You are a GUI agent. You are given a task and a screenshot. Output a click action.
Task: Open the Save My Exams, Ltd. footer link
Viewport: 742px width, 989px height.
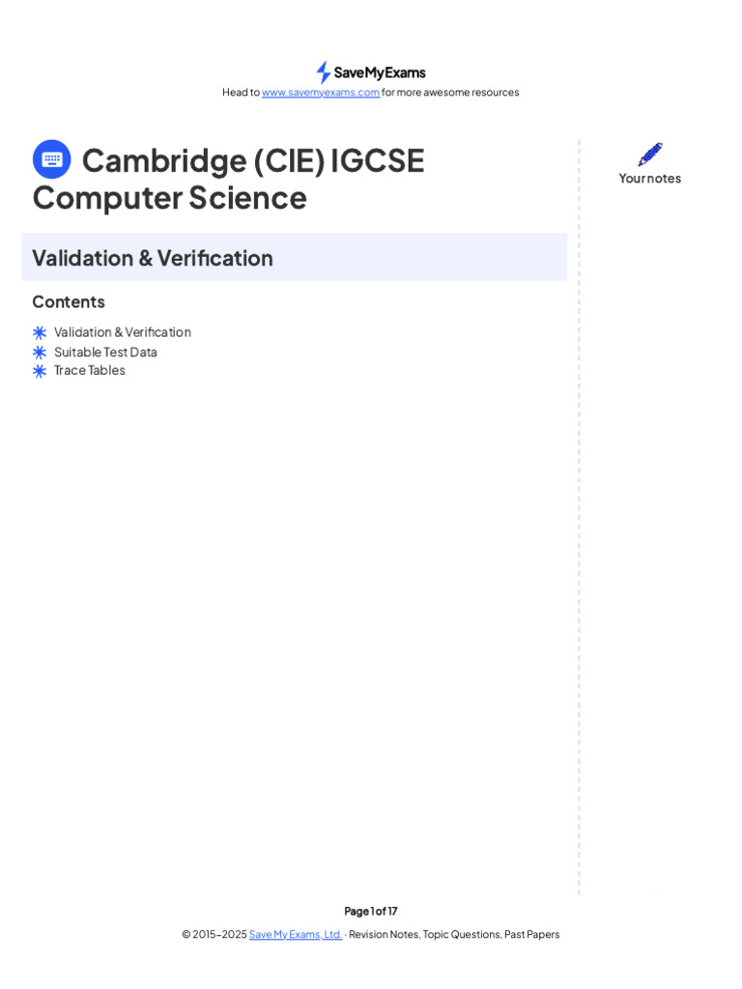[x=296, y=935]
